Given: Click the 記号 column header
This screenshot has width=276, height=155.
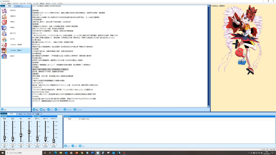Looking at the screenshot, I should (70, 119).
